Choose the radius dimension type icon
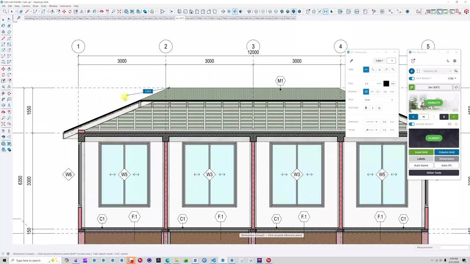Viewport: 470px width, 264px height. (386, 69)
